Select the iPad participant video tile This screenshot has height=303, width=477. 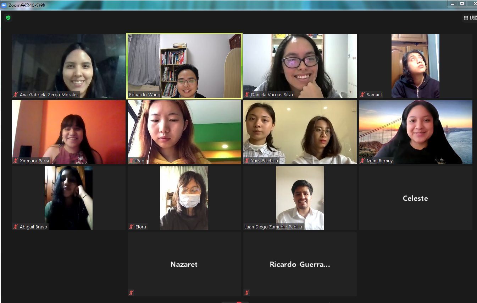point(184,132)
